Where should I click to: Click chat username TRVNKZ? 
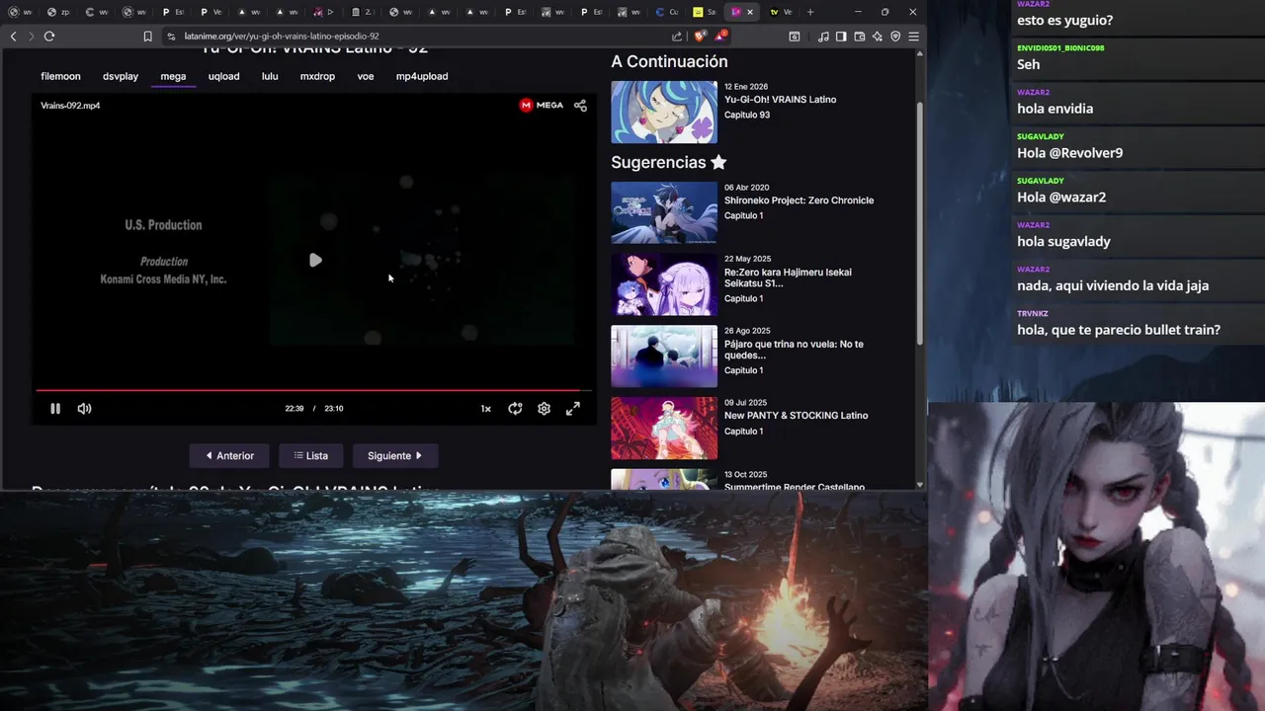point(1033,313)
